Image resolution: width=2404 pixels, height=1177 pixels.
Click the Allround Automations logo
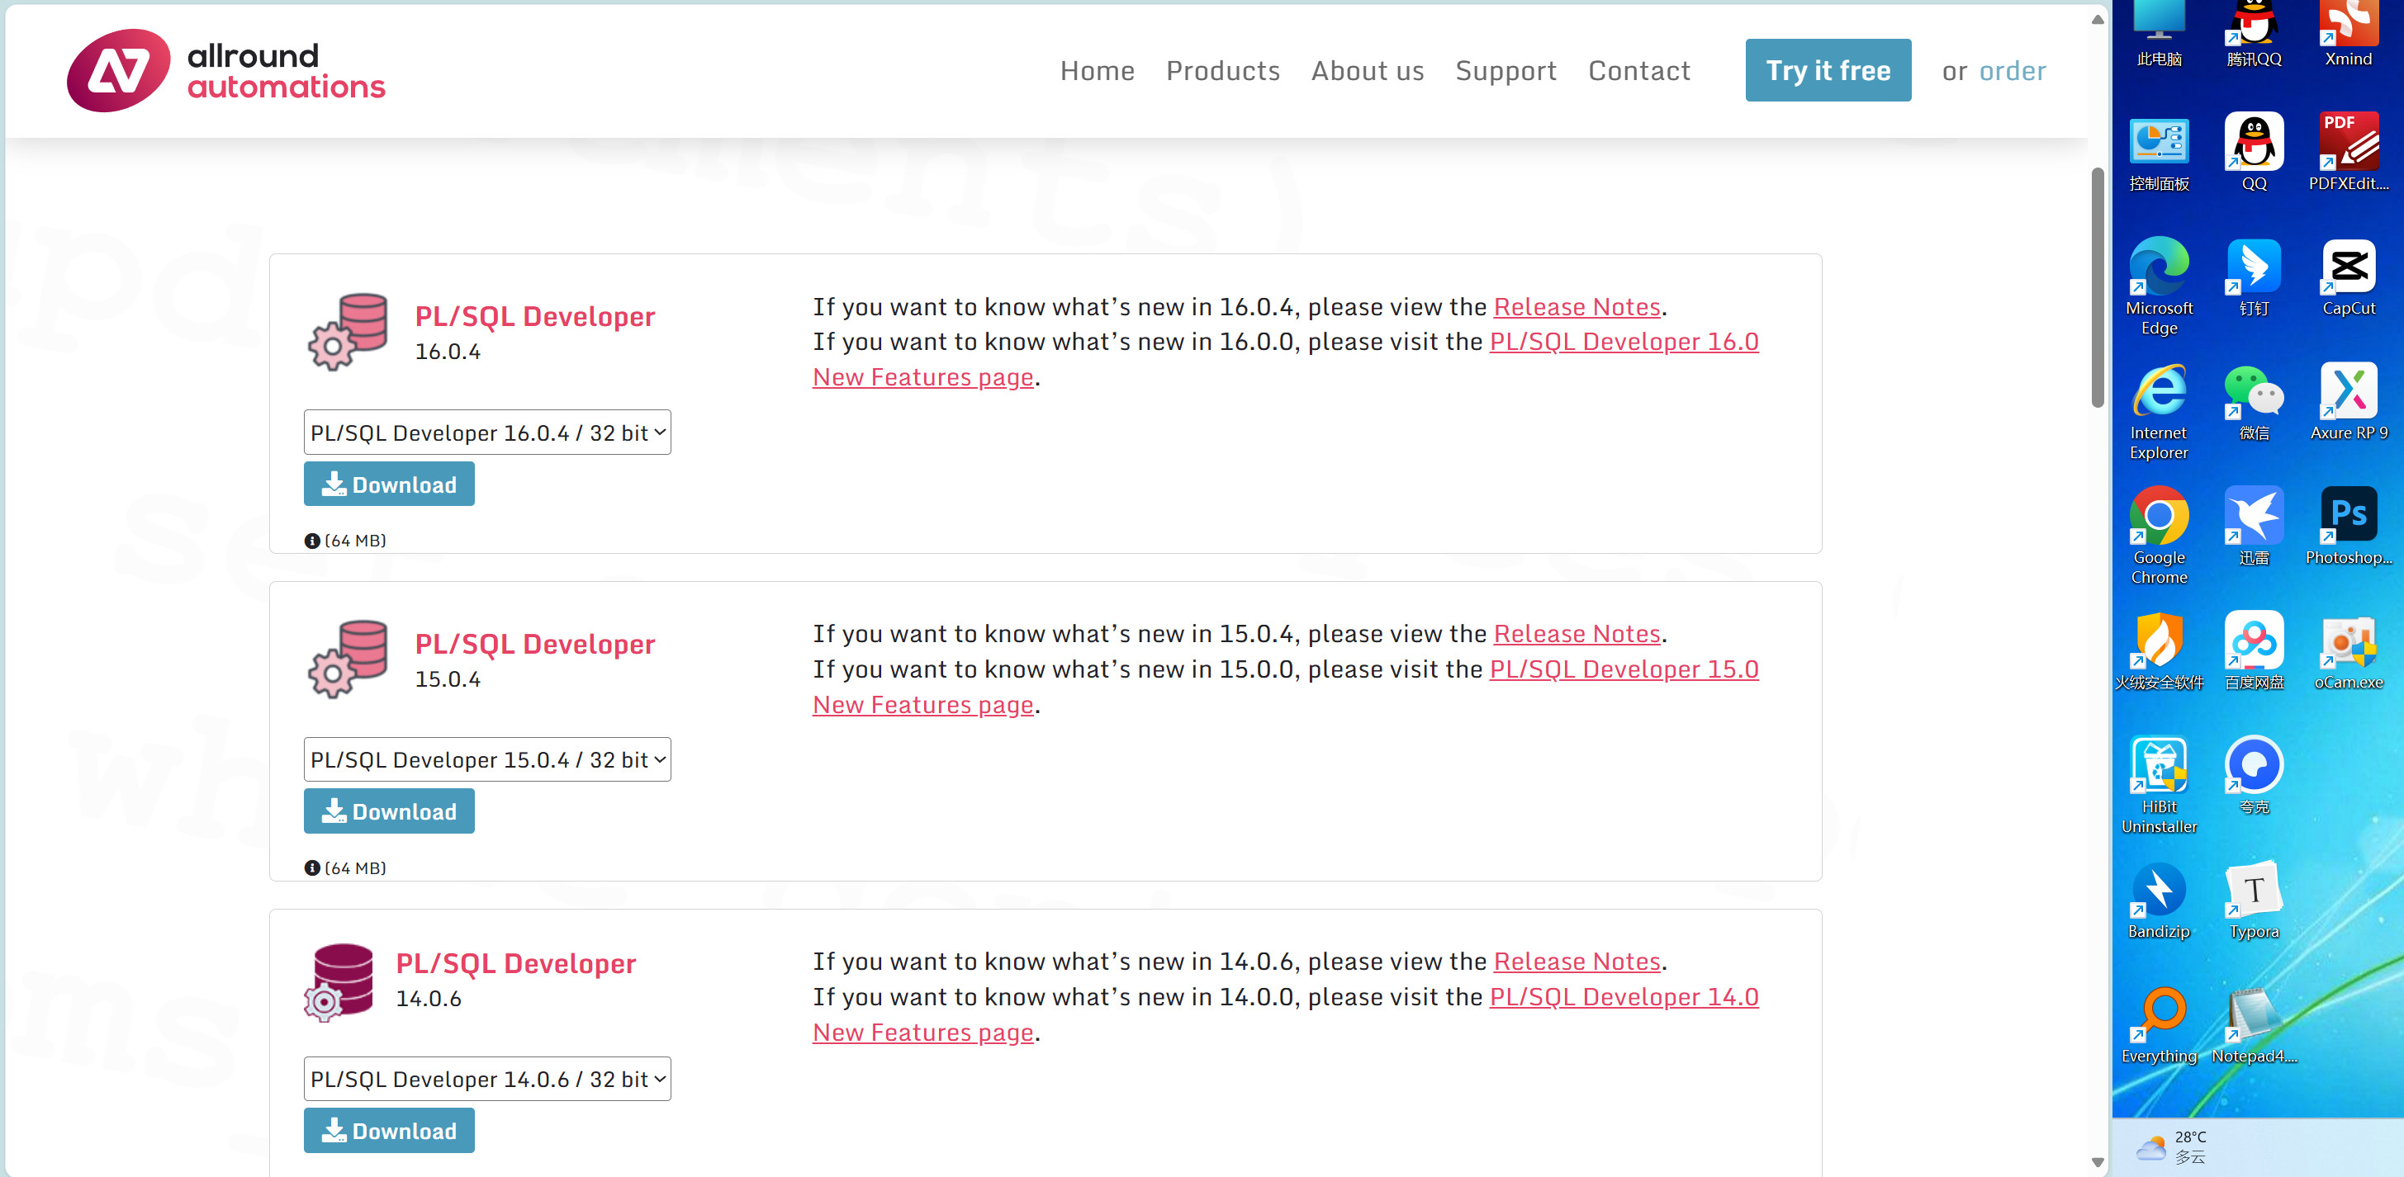click(225, 71)
